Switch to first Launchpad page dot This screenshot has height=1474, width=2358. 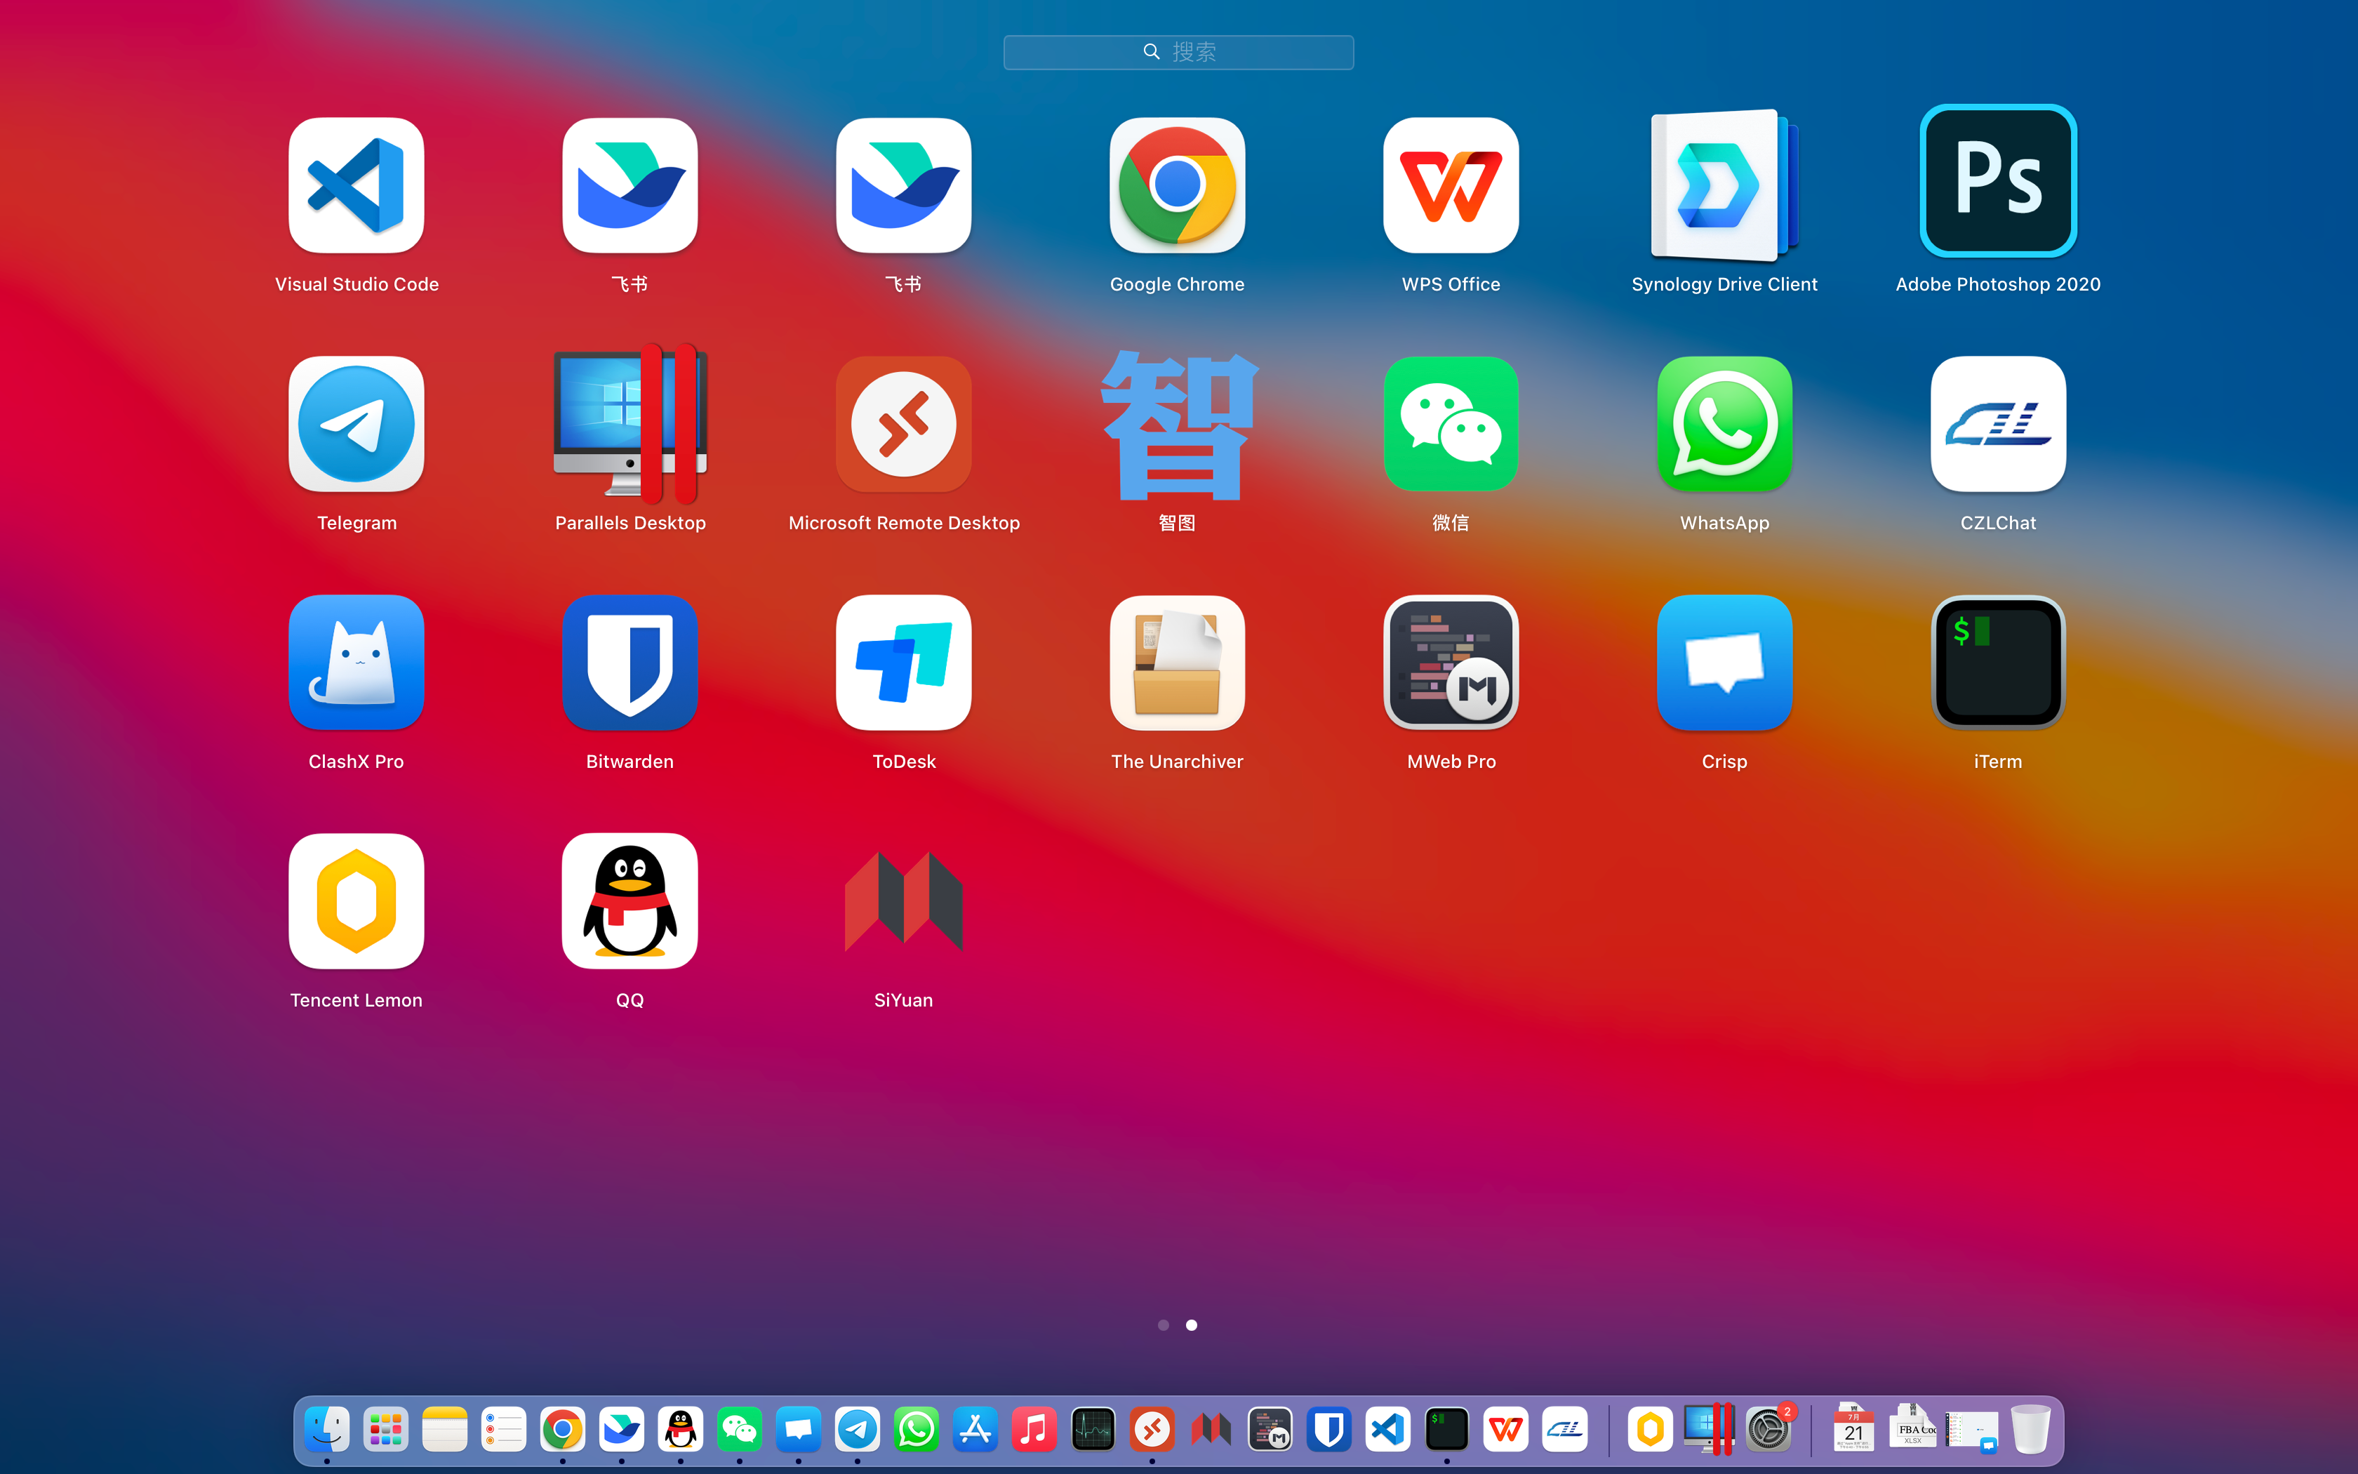(x=1164, y=1325)
